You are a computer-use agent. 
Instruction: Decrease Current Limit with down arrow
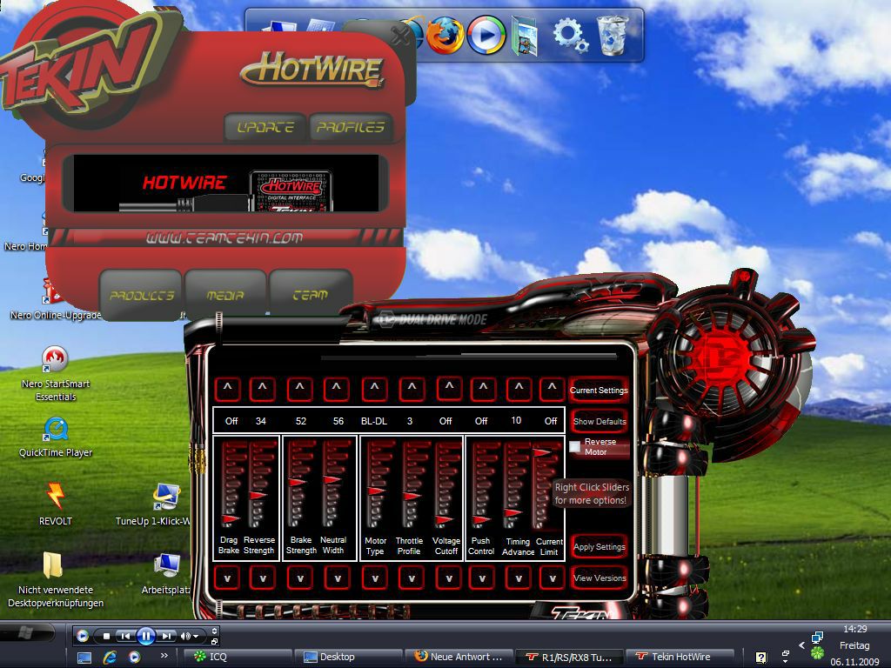click(551, 578)
